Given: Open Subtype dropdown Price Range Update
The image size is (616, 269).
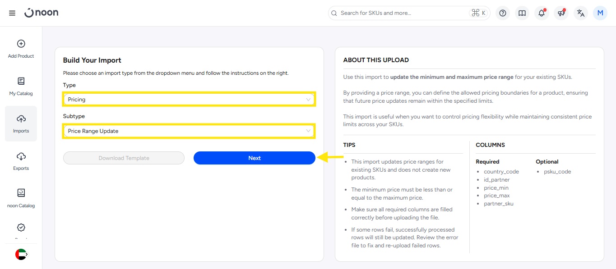Looking at the screenshot, I should pos(189,131).
